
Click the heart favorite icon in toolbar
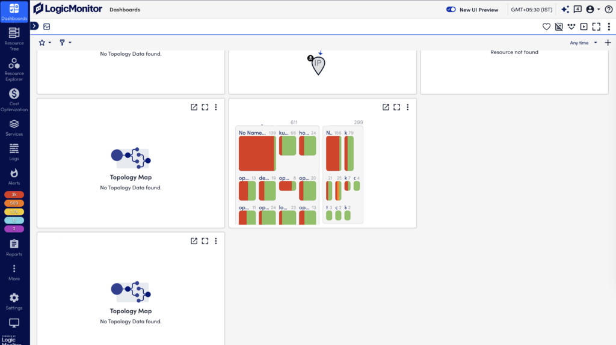click(546, 26)
